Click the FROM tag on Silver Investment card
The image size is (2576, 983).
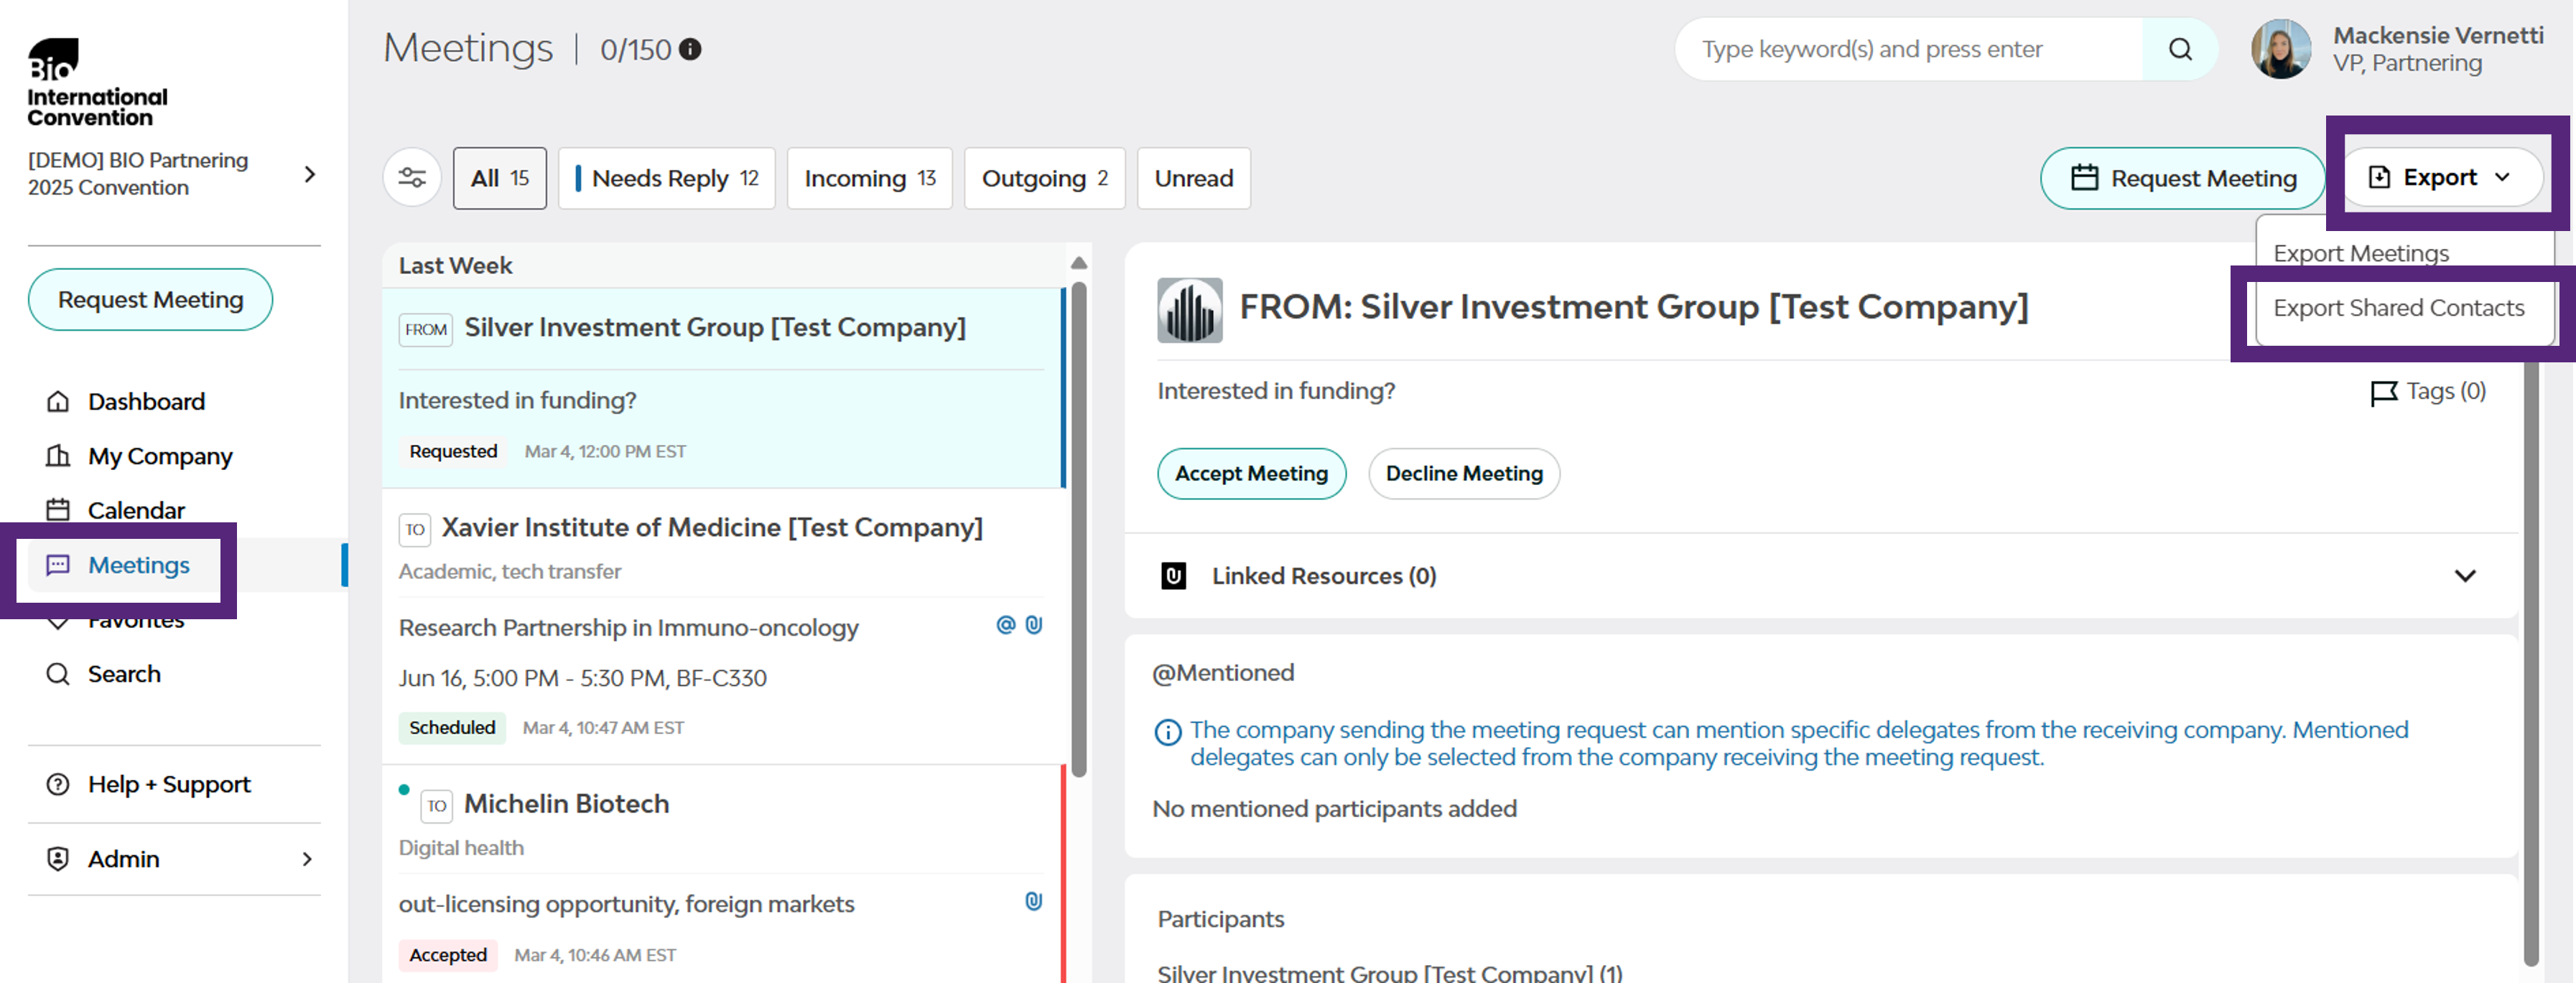[x=426, y=329]
